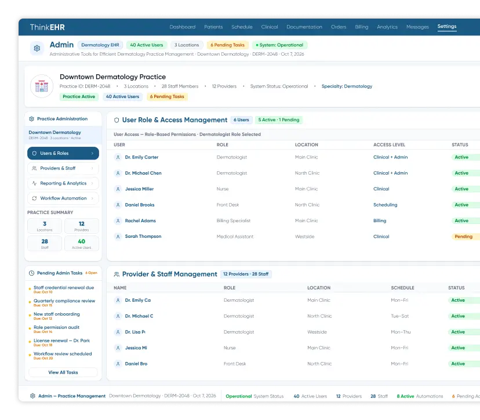Click the View All Tasks button
This screenshot has width=480, height=420.
[x=63, y=372]
